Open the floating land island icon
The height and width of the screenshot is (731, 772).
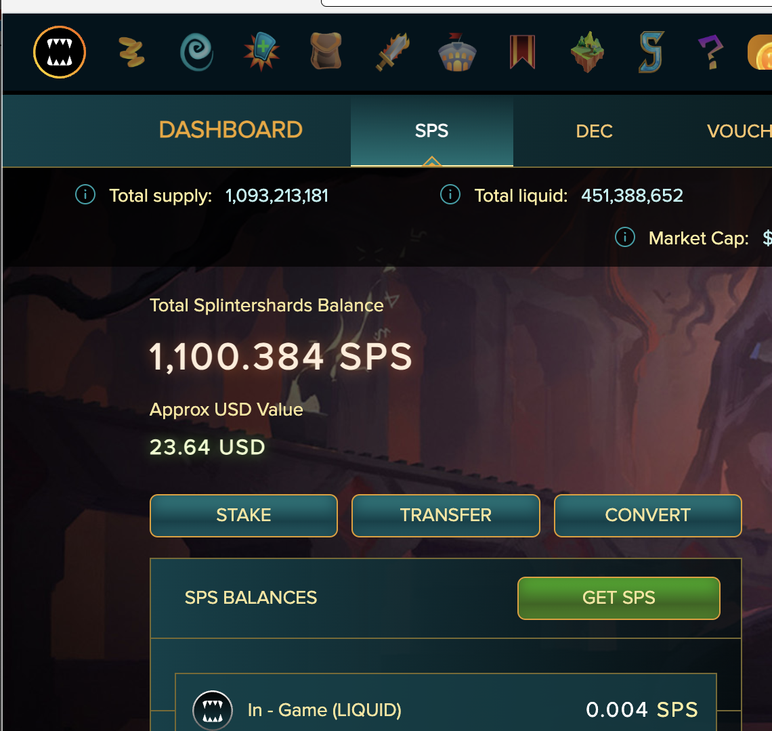pyautogui.click(x=587, y=51)
